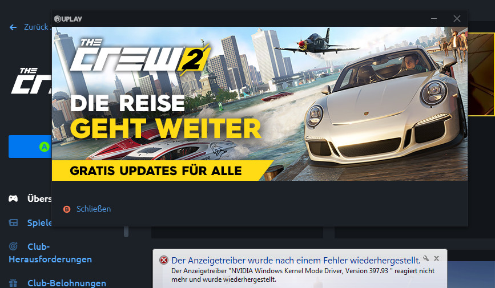The height and width of the screenshot is (288, 495).
Task: Click the Uplay logo in dialog title bar
Action: coord(68,19)
